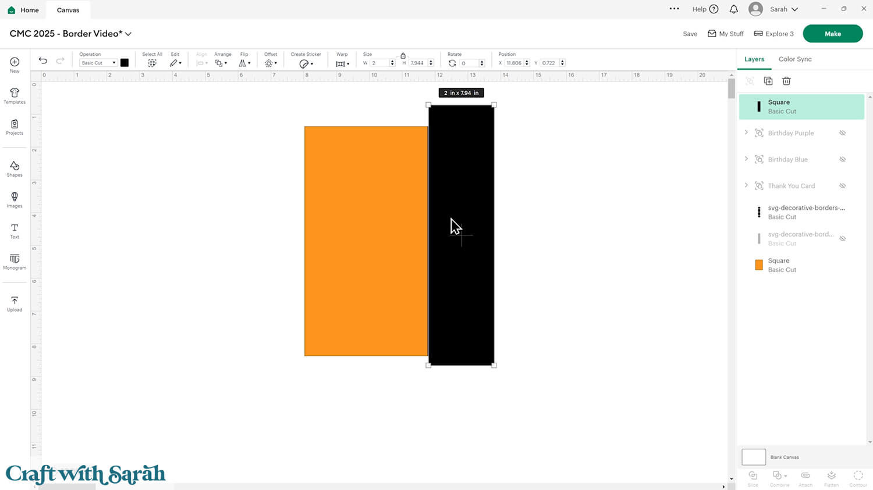873x490 pixels.
Task: Open the Operation Basic Cut dropdown
Action: (x=98, y=63)
